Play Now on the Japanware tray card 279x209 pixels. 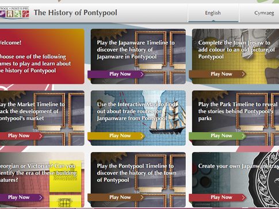click(217, 198)
